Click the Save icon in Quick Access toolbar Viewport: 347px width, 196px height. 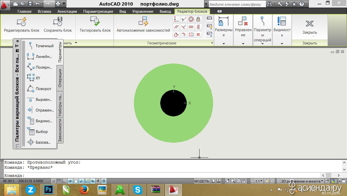point(30,4)
